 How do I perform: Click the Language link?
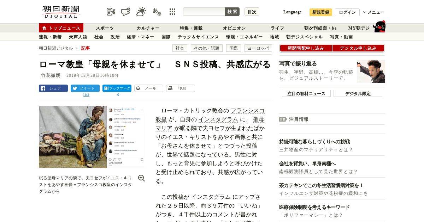[x=292, y=12]
